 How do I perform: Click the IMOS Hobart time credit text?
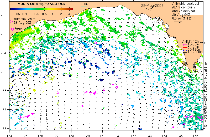point(206,95)
